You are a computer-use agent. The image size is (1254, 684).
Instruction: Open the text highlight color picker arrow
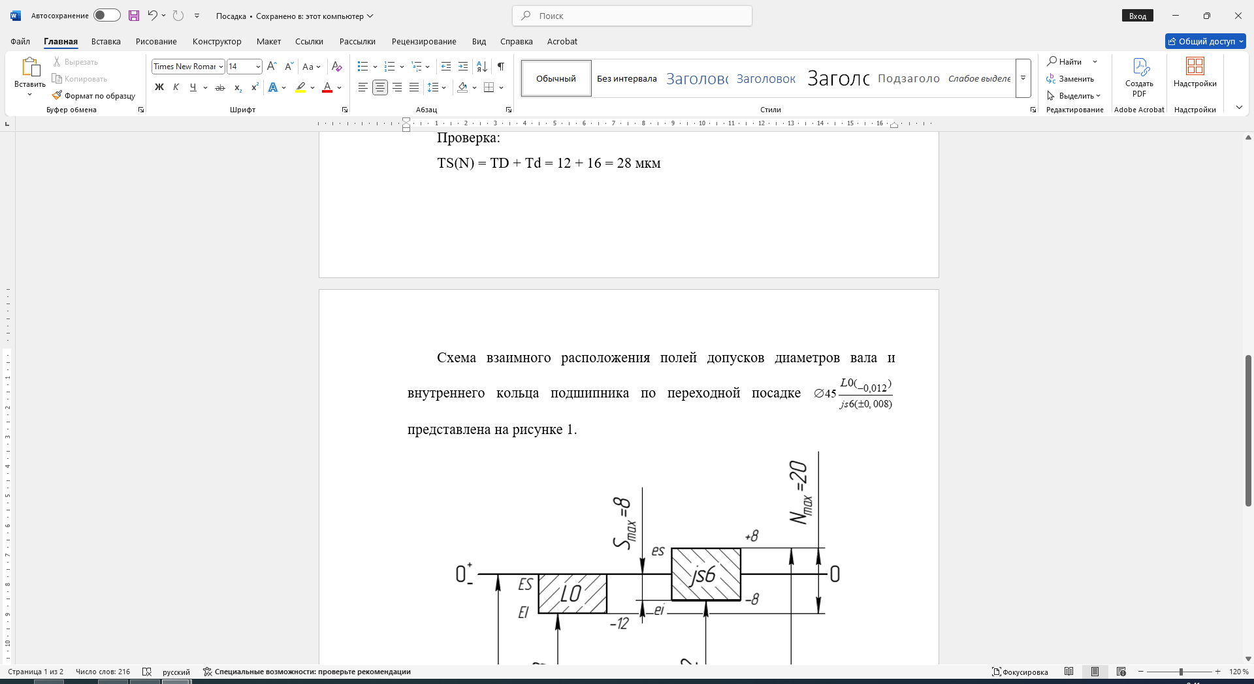pyautogui.click(x=312, y=87)
